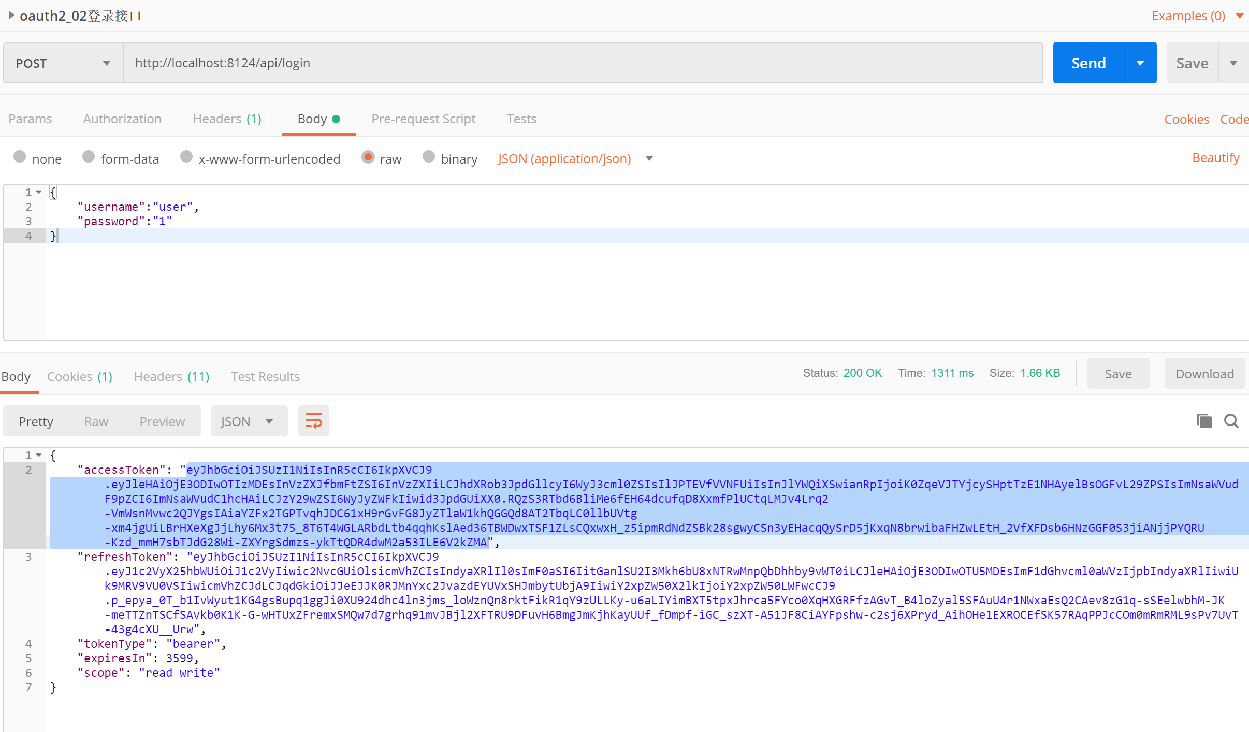1249x732 pixels.
Task: Click the Save request button
Action: [x=1192, y=63]
